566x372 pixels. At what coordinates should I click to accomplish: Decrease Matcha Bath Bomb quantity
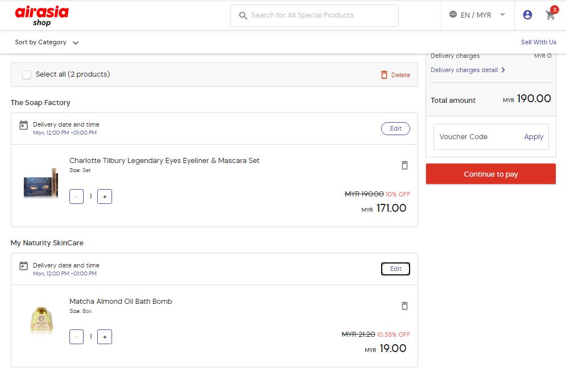pyautogui.click(x=77, y=337)
